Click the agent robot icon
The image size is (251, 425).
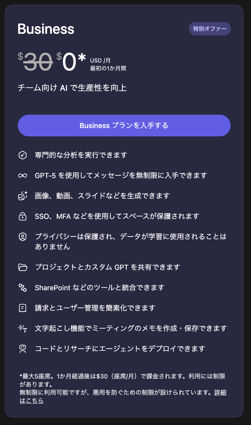(22, 349)
